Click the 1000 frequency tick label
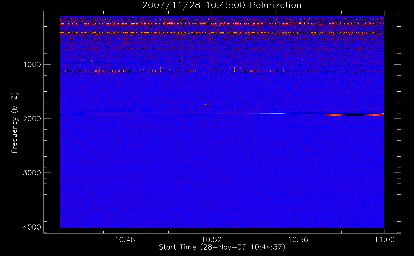Screen dimensions: 414x256 pyautogui.click(x=32, y=64)
